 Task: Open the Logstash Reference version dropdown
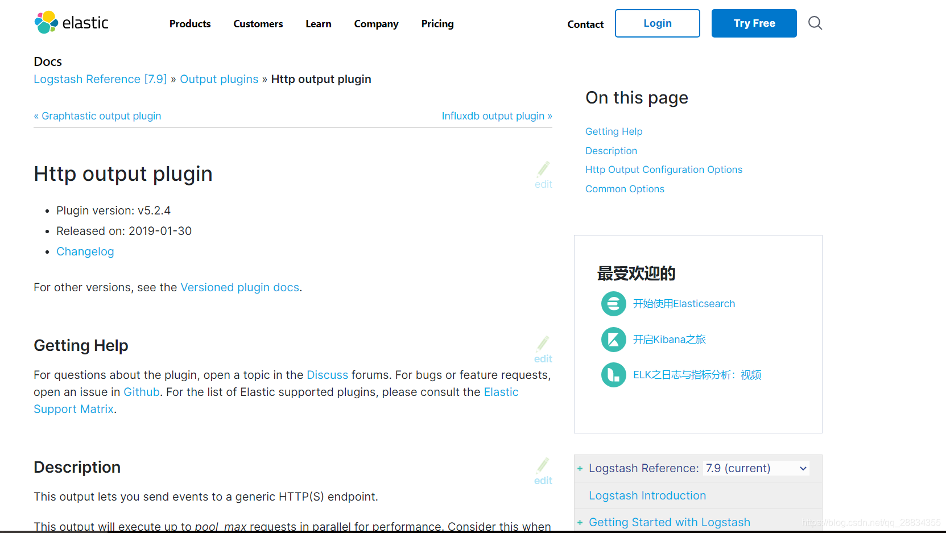755,468
